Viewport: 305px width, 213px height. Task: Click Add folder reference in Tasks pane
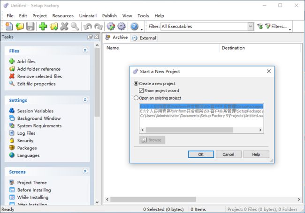pyautogui.click(x=35, y=69)
